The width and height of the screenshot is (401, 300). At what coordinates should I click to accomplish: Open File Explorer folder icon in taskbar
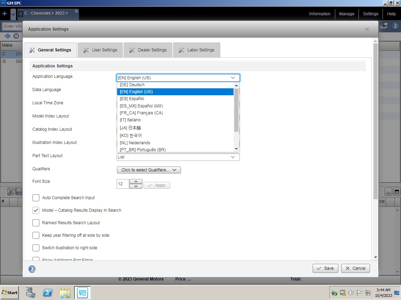pos(65,293)
